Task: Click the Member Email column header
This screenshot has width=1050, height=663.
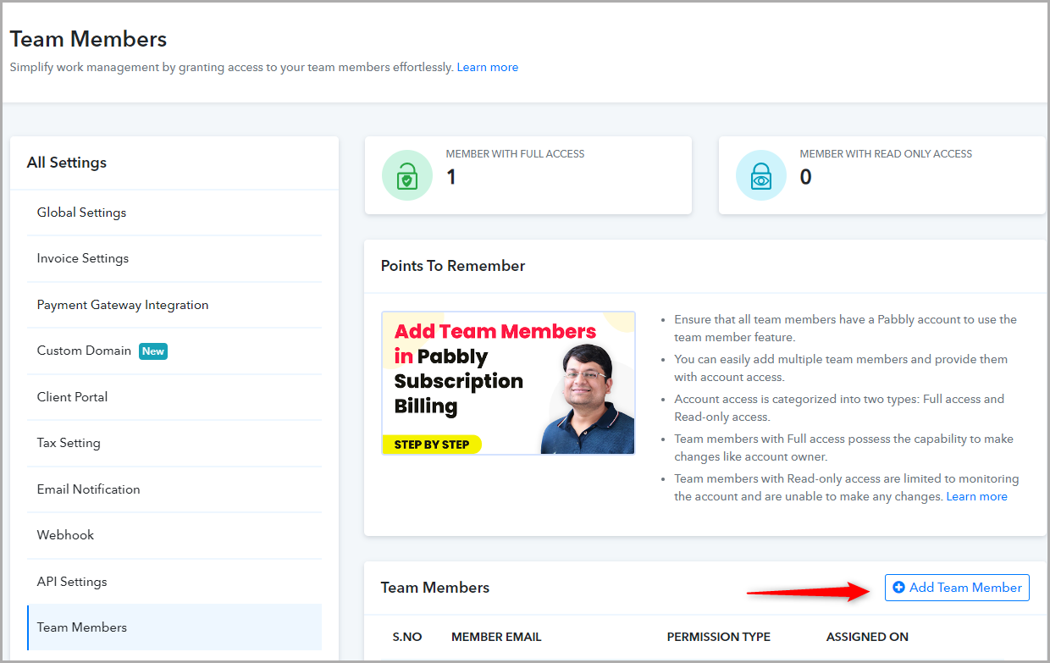Action: tap(496, 637)
